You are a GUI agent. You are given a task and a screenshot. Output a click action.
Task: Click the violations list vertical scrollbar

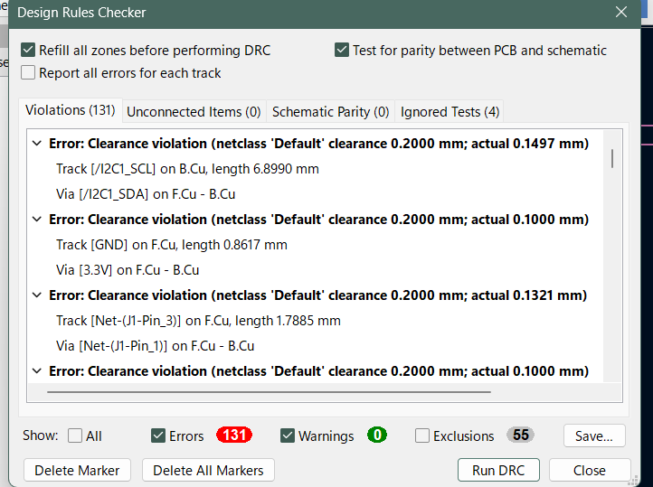pyautogui.click(x=613, y=159)
